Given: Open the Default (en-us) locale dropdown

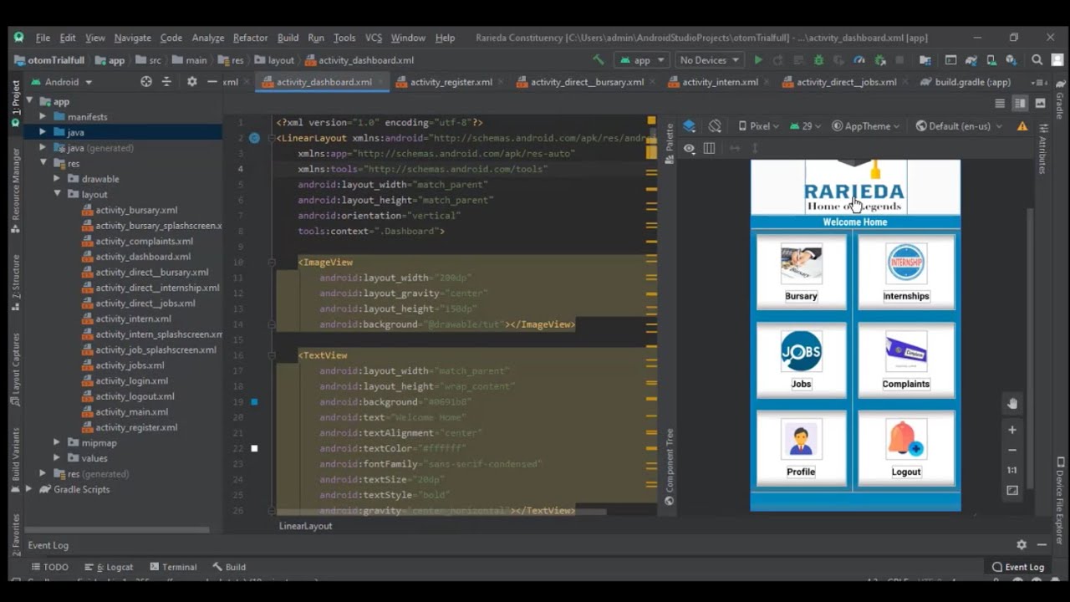Looking at the screenshot, I should click(960, 126).
